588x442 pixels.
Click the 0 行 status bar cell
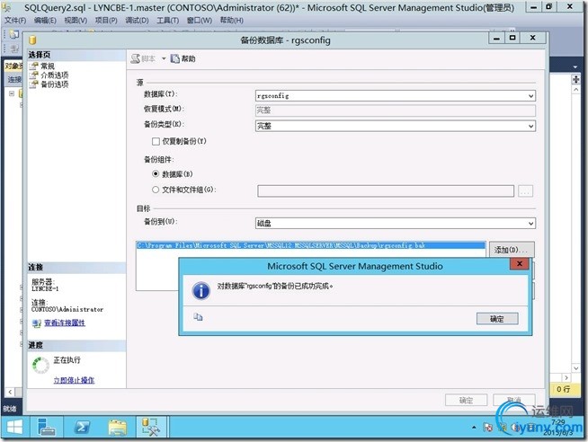[563, 389]
